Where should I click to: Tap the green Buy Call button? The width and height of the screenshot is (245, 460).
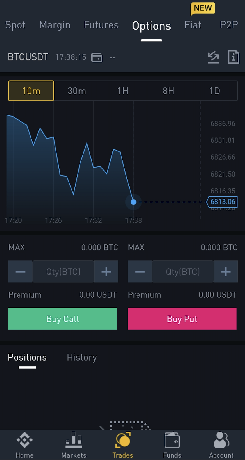pyautogui.click(x=63, y=319)
